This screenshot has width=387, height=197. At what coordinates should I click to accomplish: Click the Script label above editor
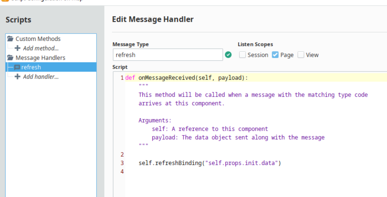[x=120, y=67]
